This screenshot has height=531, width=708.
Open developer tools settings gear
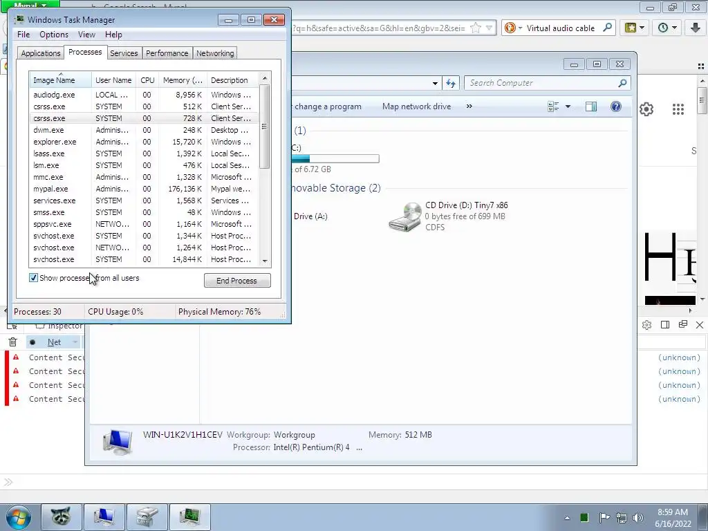pyautogui.click(x=646, y=325)
